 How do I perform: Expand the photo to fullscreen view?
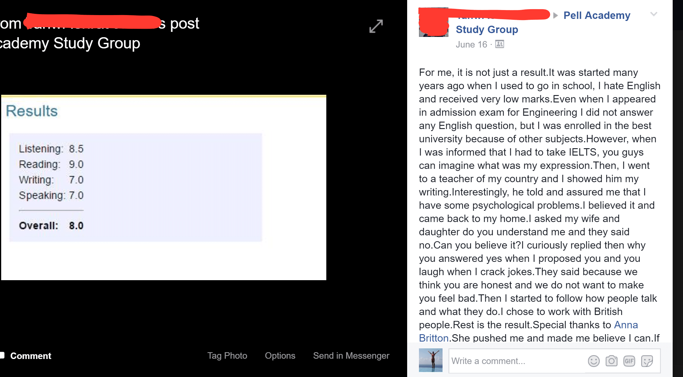(x=376, y=26)
